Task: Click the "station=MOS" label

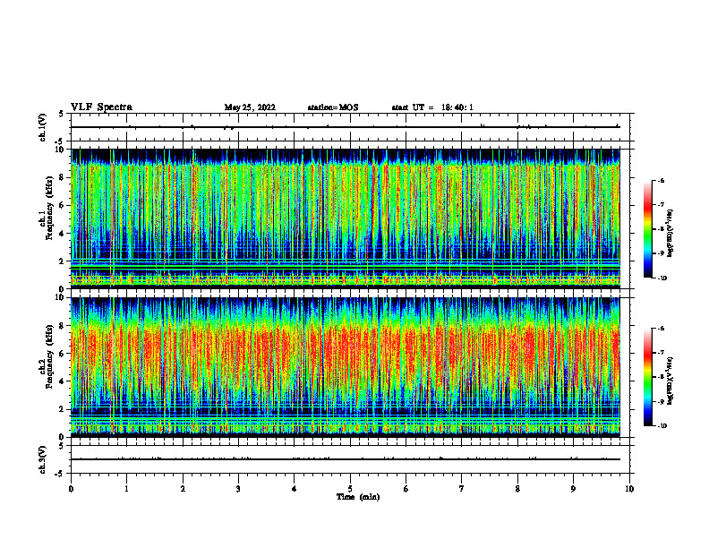Action: 333,107
